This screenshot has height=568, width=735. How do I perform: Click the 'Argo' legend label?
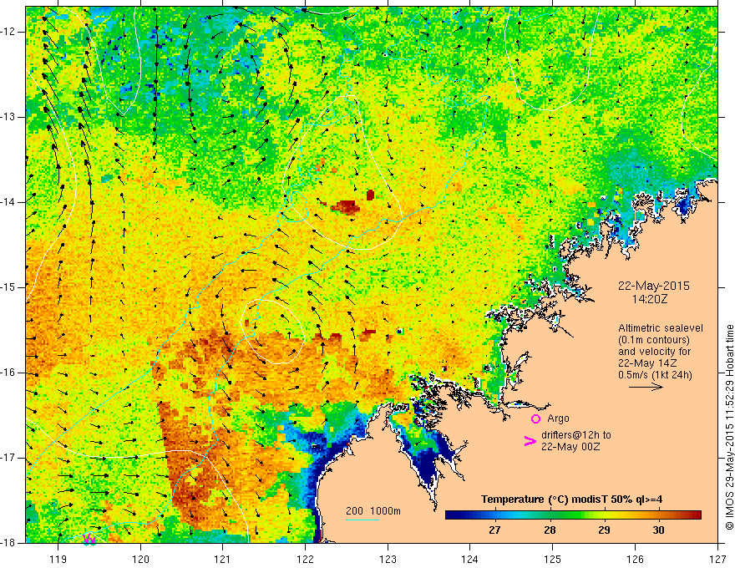(558, 418)
